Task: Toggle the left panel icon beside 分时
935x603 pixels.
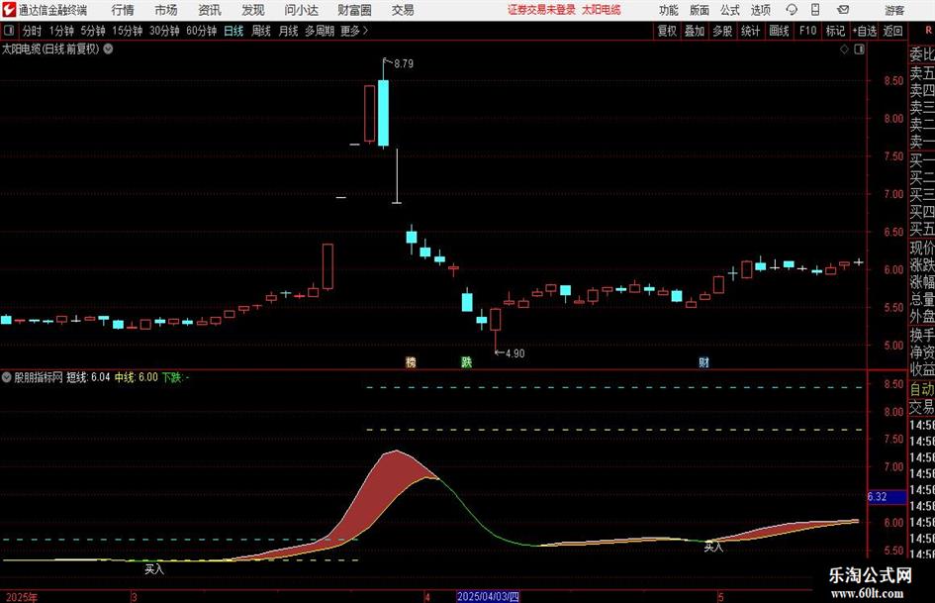Action: coord(8,31)
